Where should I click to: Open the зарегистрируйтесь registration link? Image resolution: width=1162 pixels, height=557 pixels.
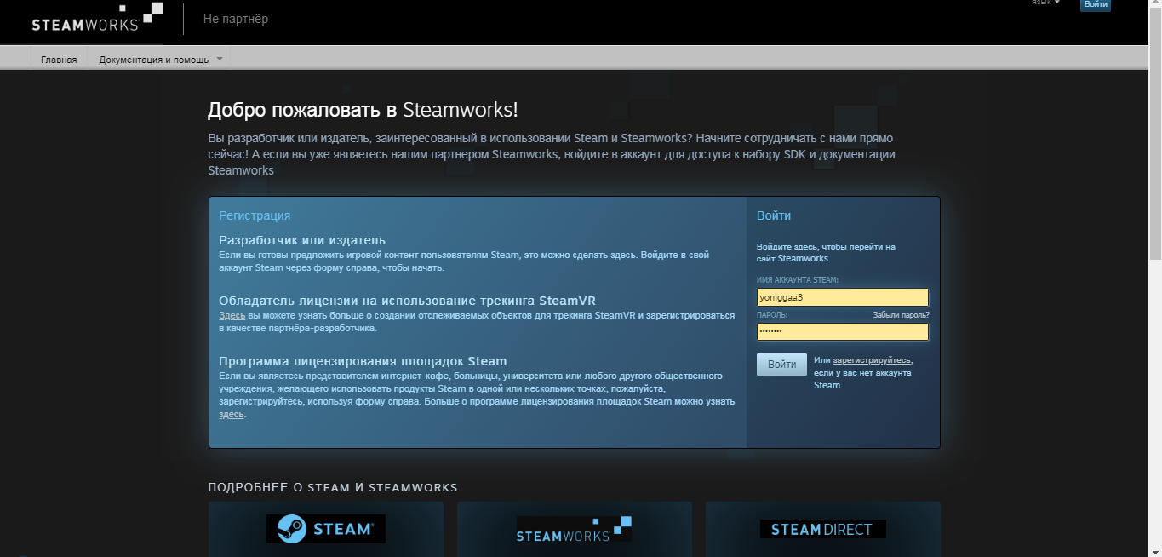871,360
